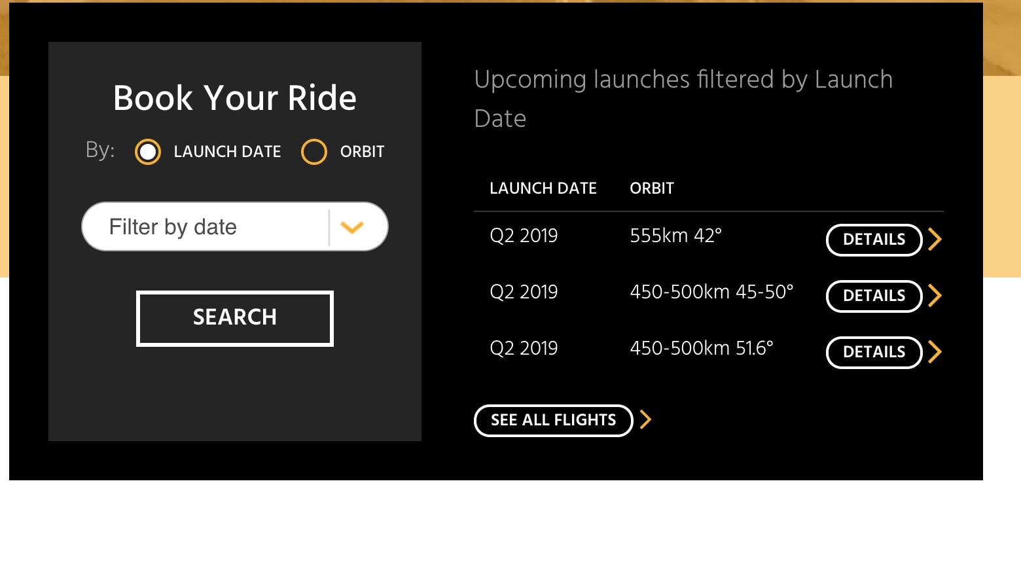The image size is (1021, 568).
Task: Click the ORBIT column header in the table
Action: (x=652, y=188)
